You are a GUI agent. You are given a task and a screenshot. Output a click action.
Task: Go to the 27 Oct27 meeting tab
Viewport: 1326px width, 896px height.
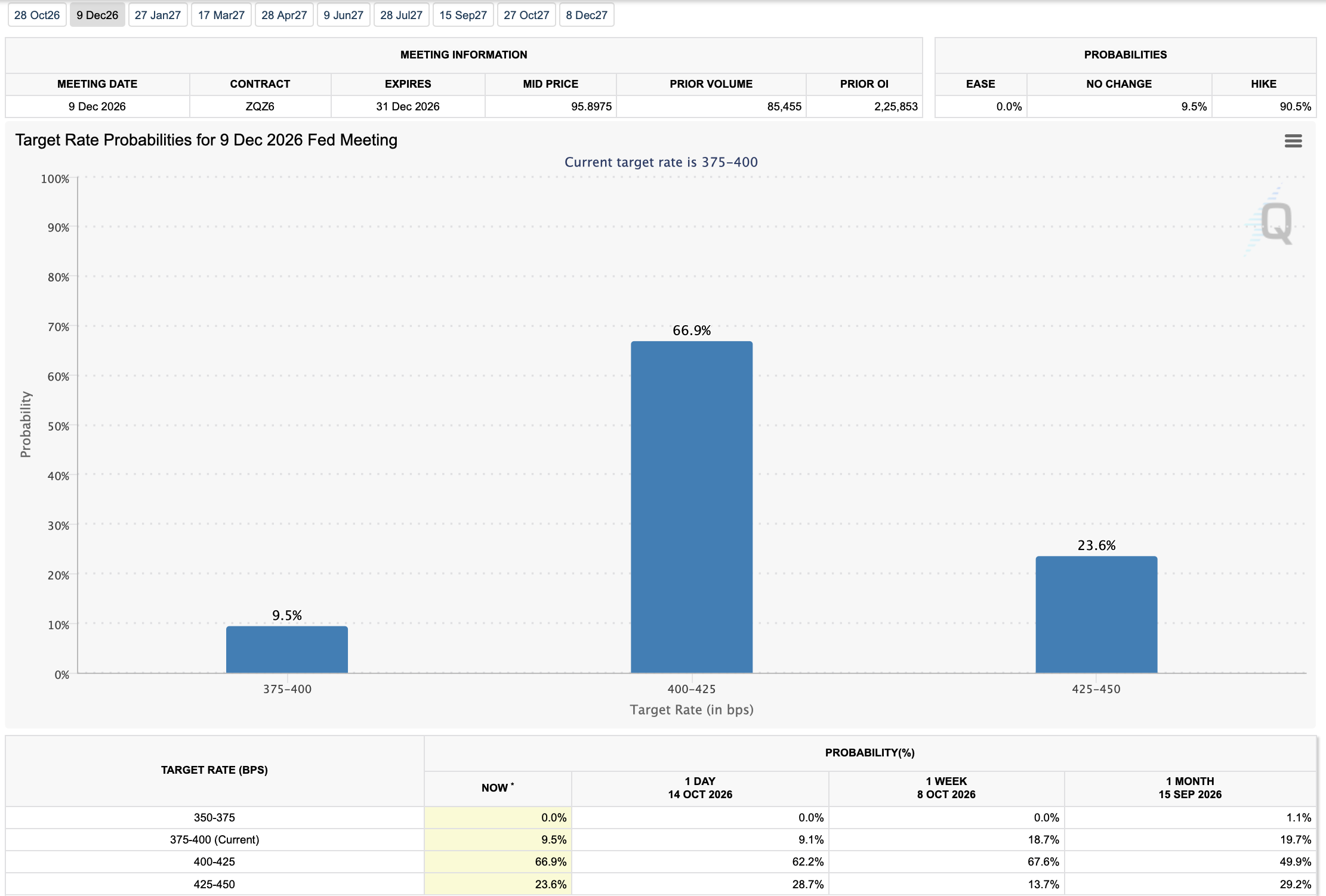526,15
